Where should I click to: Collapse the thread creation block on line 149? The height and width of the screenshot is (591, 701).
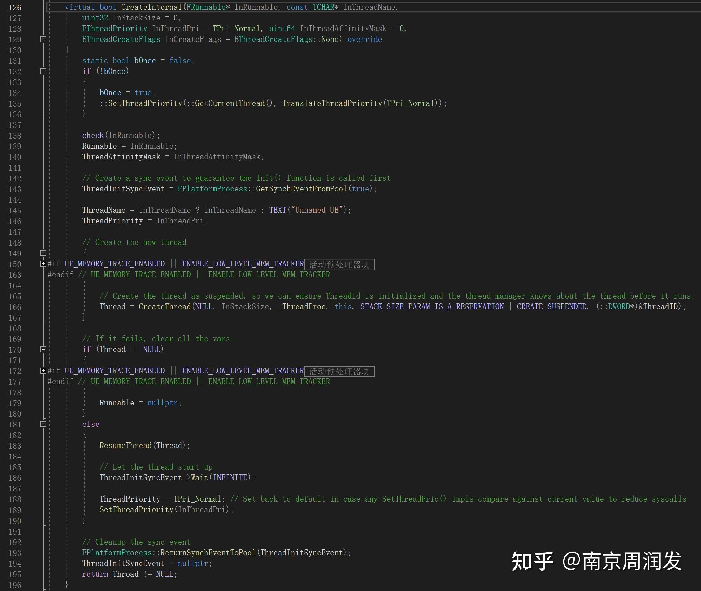43,254
